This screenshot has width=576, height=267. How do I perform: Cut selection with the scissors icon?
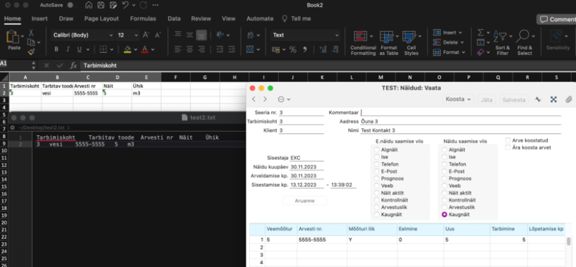[x=31, y=32]
